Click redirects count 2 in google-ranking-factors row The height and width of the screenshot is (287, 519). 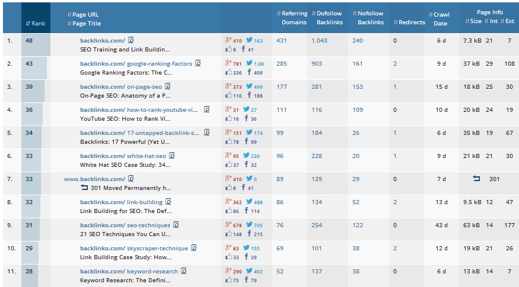[x=395, y=64]
